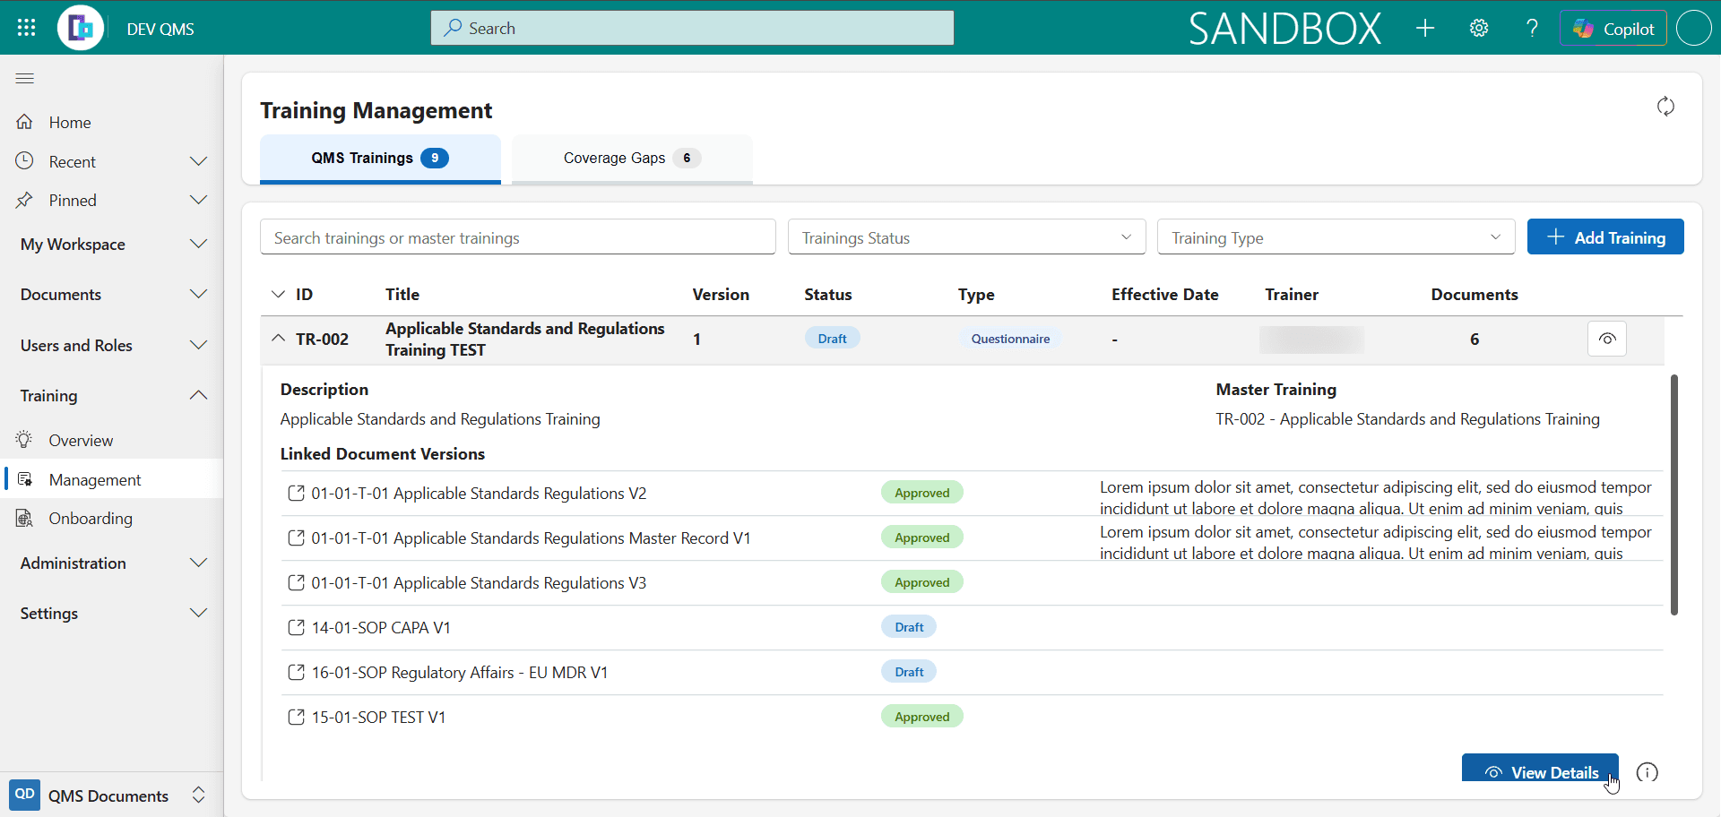Click the QD badge icon
The height and width of the screenshot is (817, 1721).
click(x=24, y=795)
